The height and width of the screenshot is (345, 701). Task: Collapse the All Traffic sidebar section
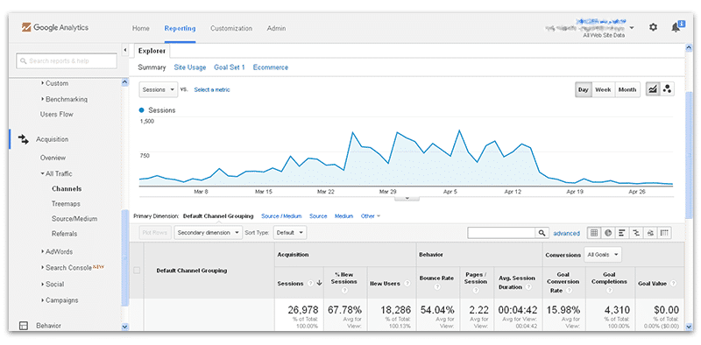pyautogui.click(x=56, y=173)
